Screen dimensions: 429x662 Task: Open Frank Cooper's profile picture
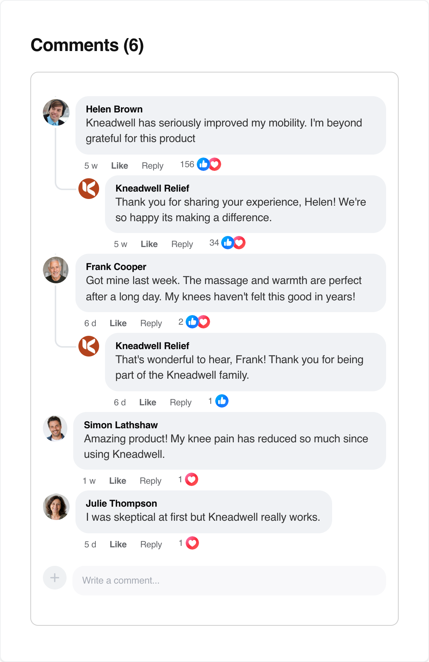[x=56, y=270]
